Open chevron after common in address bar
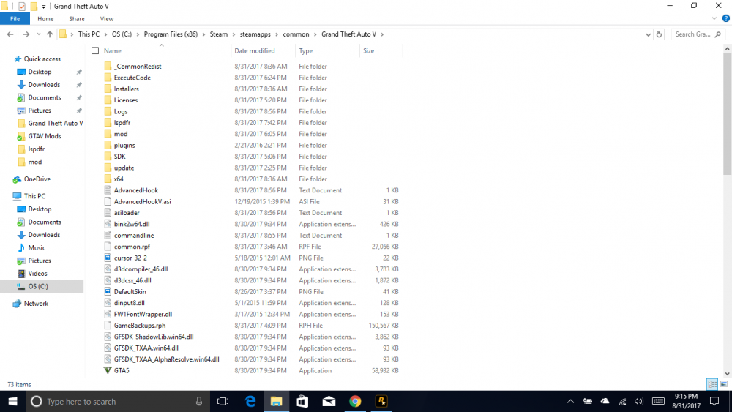Image resolution: width=732 pixels, height=412 pixels. tap(315, 34)
